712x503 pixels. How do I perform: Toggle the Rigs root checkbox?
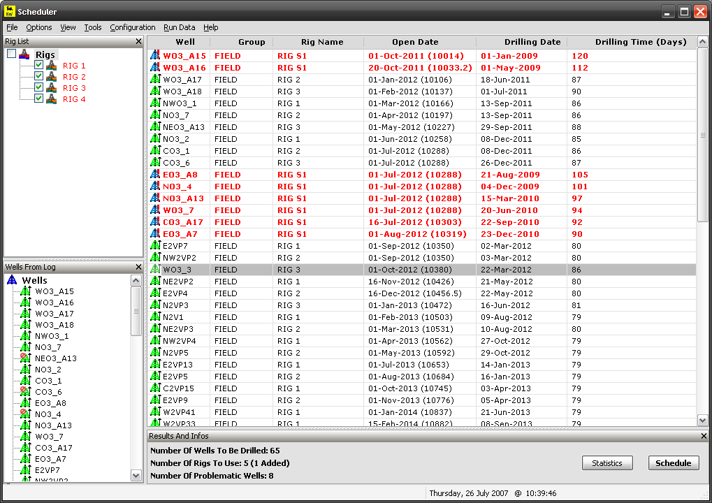click(x=11, y=54)
